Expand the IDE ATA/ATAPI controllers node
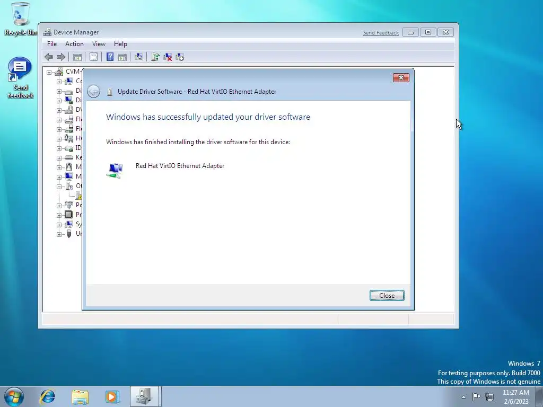Image resolution: width=543 pixels, height=407 pixels. pyautogui.click(x=59, y=148)
